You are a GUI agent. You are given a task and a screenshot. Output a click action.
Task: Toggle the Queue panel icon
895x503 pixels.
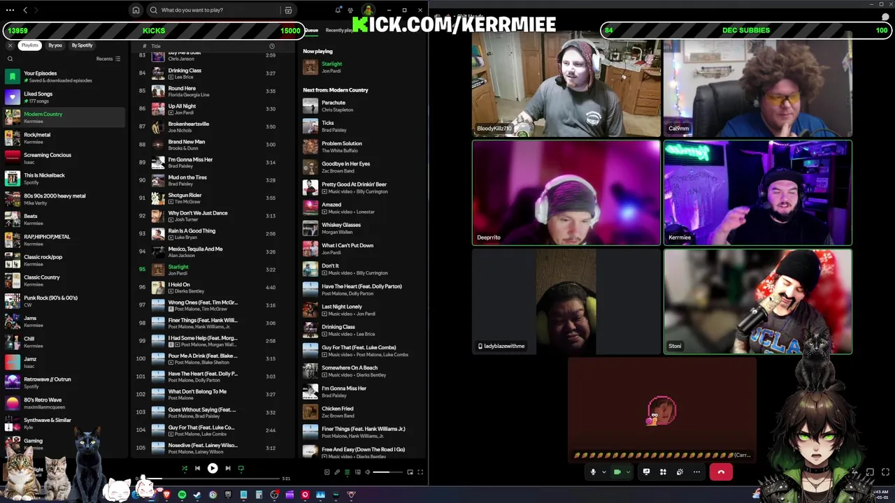point(348,472)
